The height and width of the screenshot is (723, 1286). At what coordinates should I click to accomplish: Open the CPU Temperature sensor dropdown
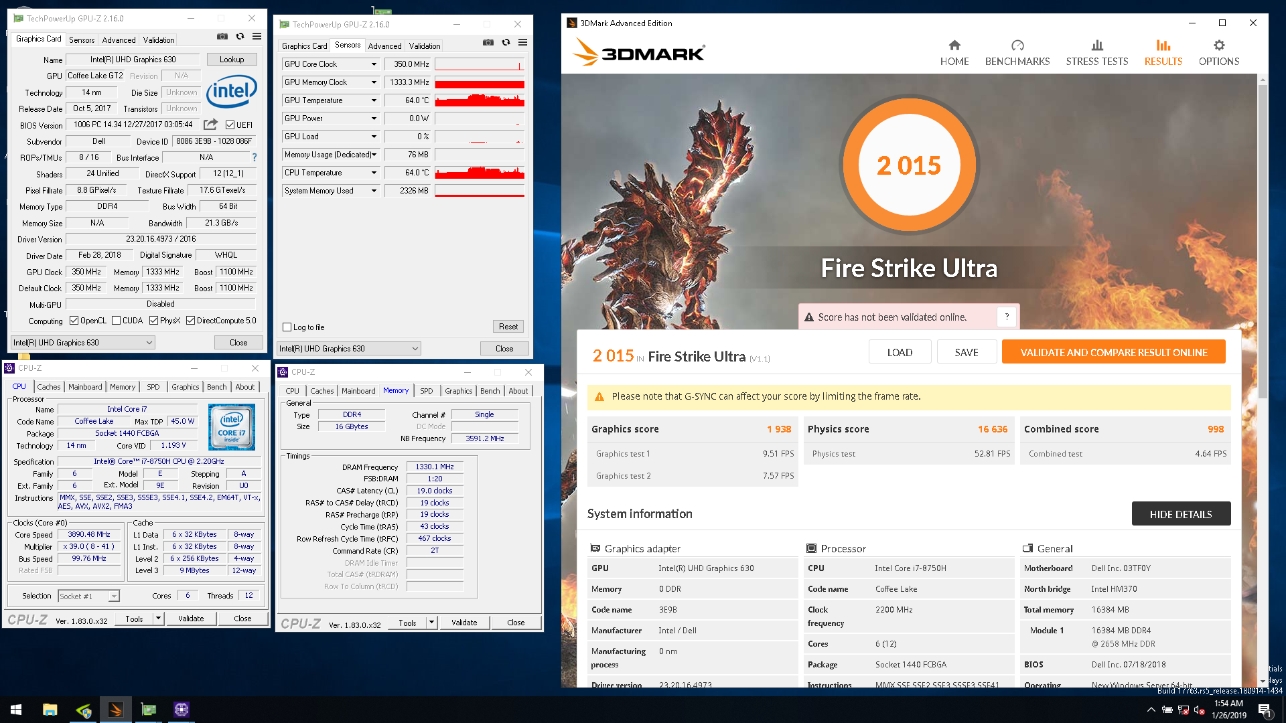point(374,173)
